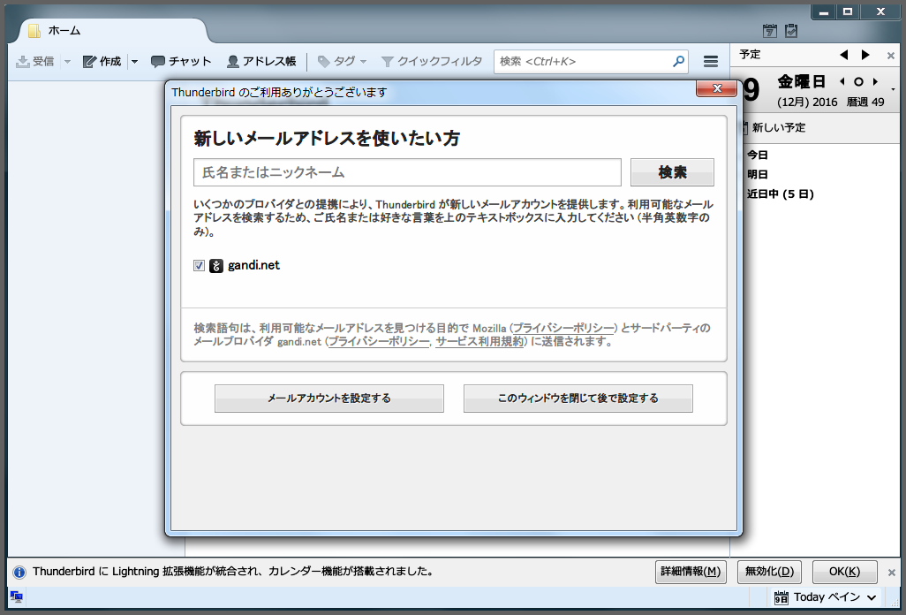
Task: Open チャット from the toolbar
Action: click(182, 61)
